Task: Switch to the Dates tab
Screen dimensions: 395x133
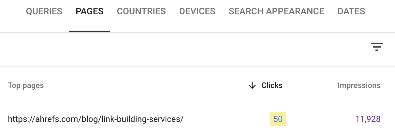Action: [x=351, y=12]
